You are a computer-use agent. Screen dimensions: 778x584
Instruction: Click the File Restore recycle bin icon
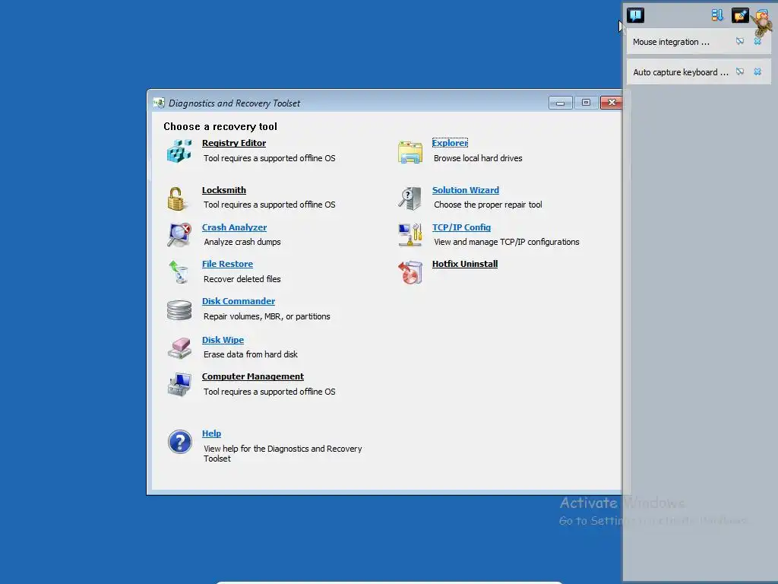coord(179,272)
